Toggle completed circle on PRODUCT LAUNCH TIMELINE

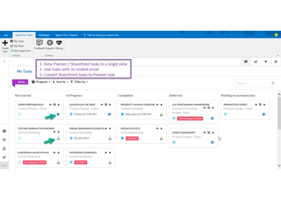pyautogui.click(x=123, y=114)
